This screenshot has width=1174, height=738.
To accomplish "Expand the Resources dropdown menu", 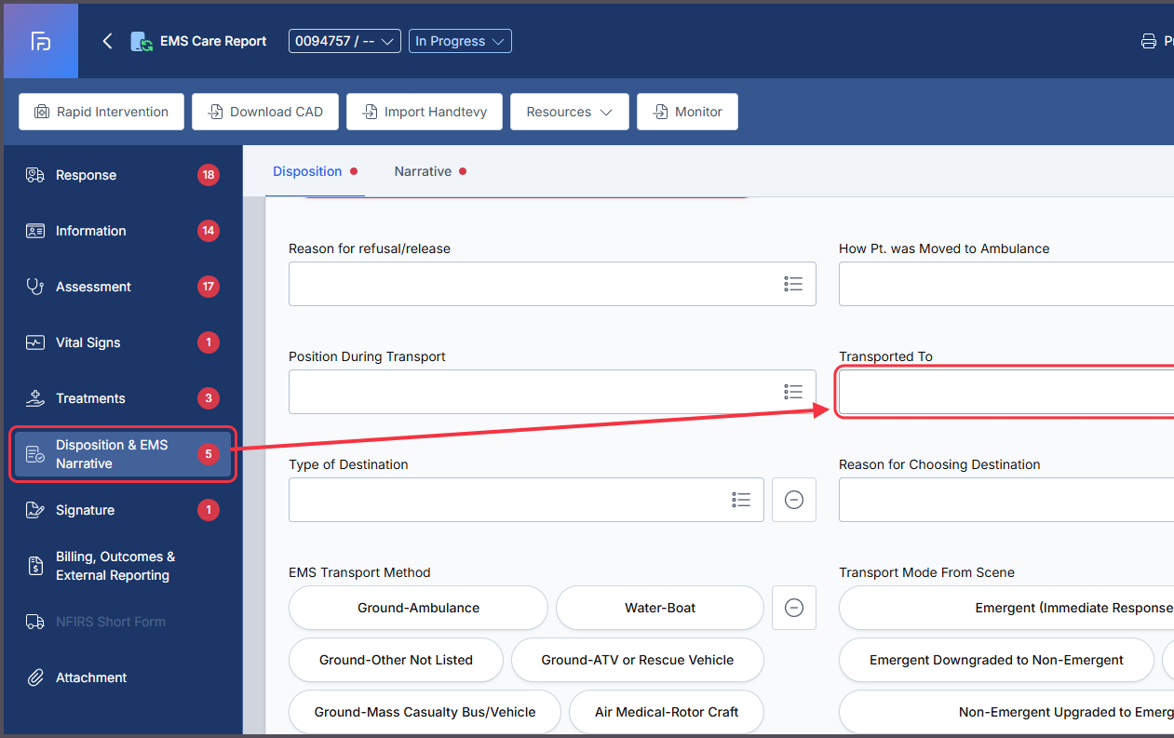I will 570,112.
